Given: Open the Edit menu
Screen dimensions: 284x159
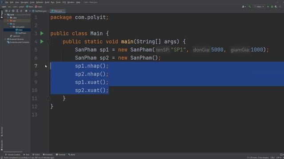Looking at the screenshot, I should pyautogui.click(x=12, y=2).
